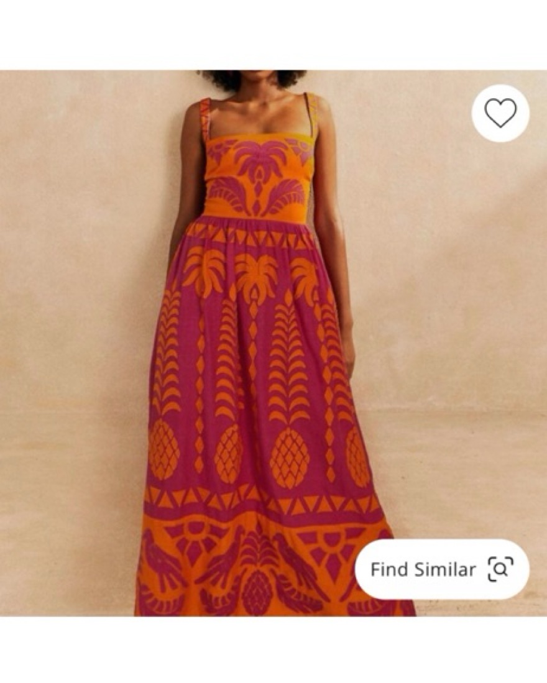Click the visual search lens icon
The height and width of the screenshot is (683, 547).
tap(501, 569)
